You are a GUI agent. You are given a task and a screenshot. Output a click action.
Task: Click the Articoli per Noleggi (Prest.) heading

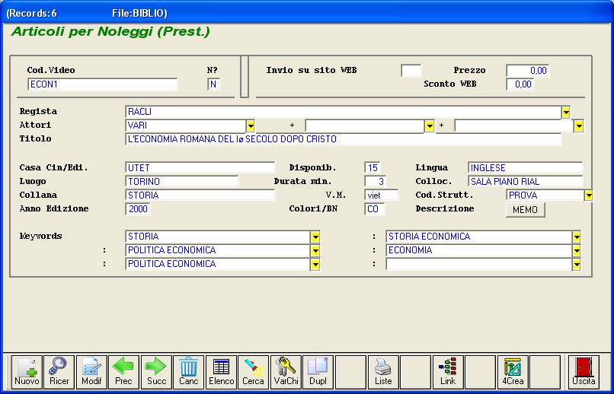click(110, 32)
